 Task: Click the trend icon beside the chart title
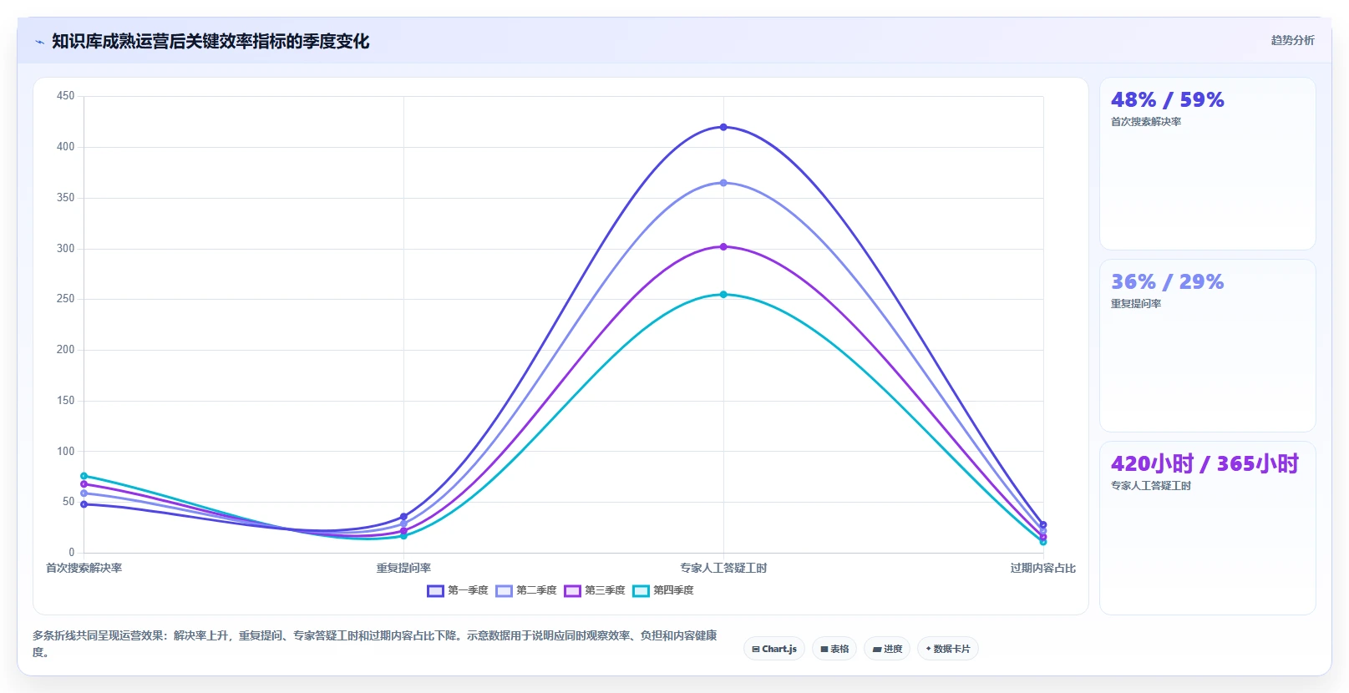[x=39, y=42]
